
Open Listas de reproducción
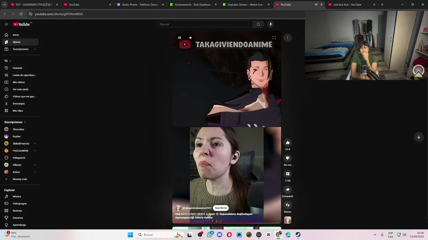pyautogui.click(x=20, y=75)
